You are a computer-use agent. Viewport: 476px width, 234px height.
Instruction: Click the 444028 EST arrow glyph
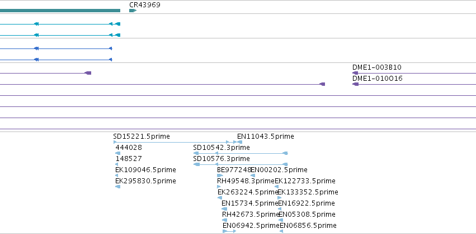118,153
